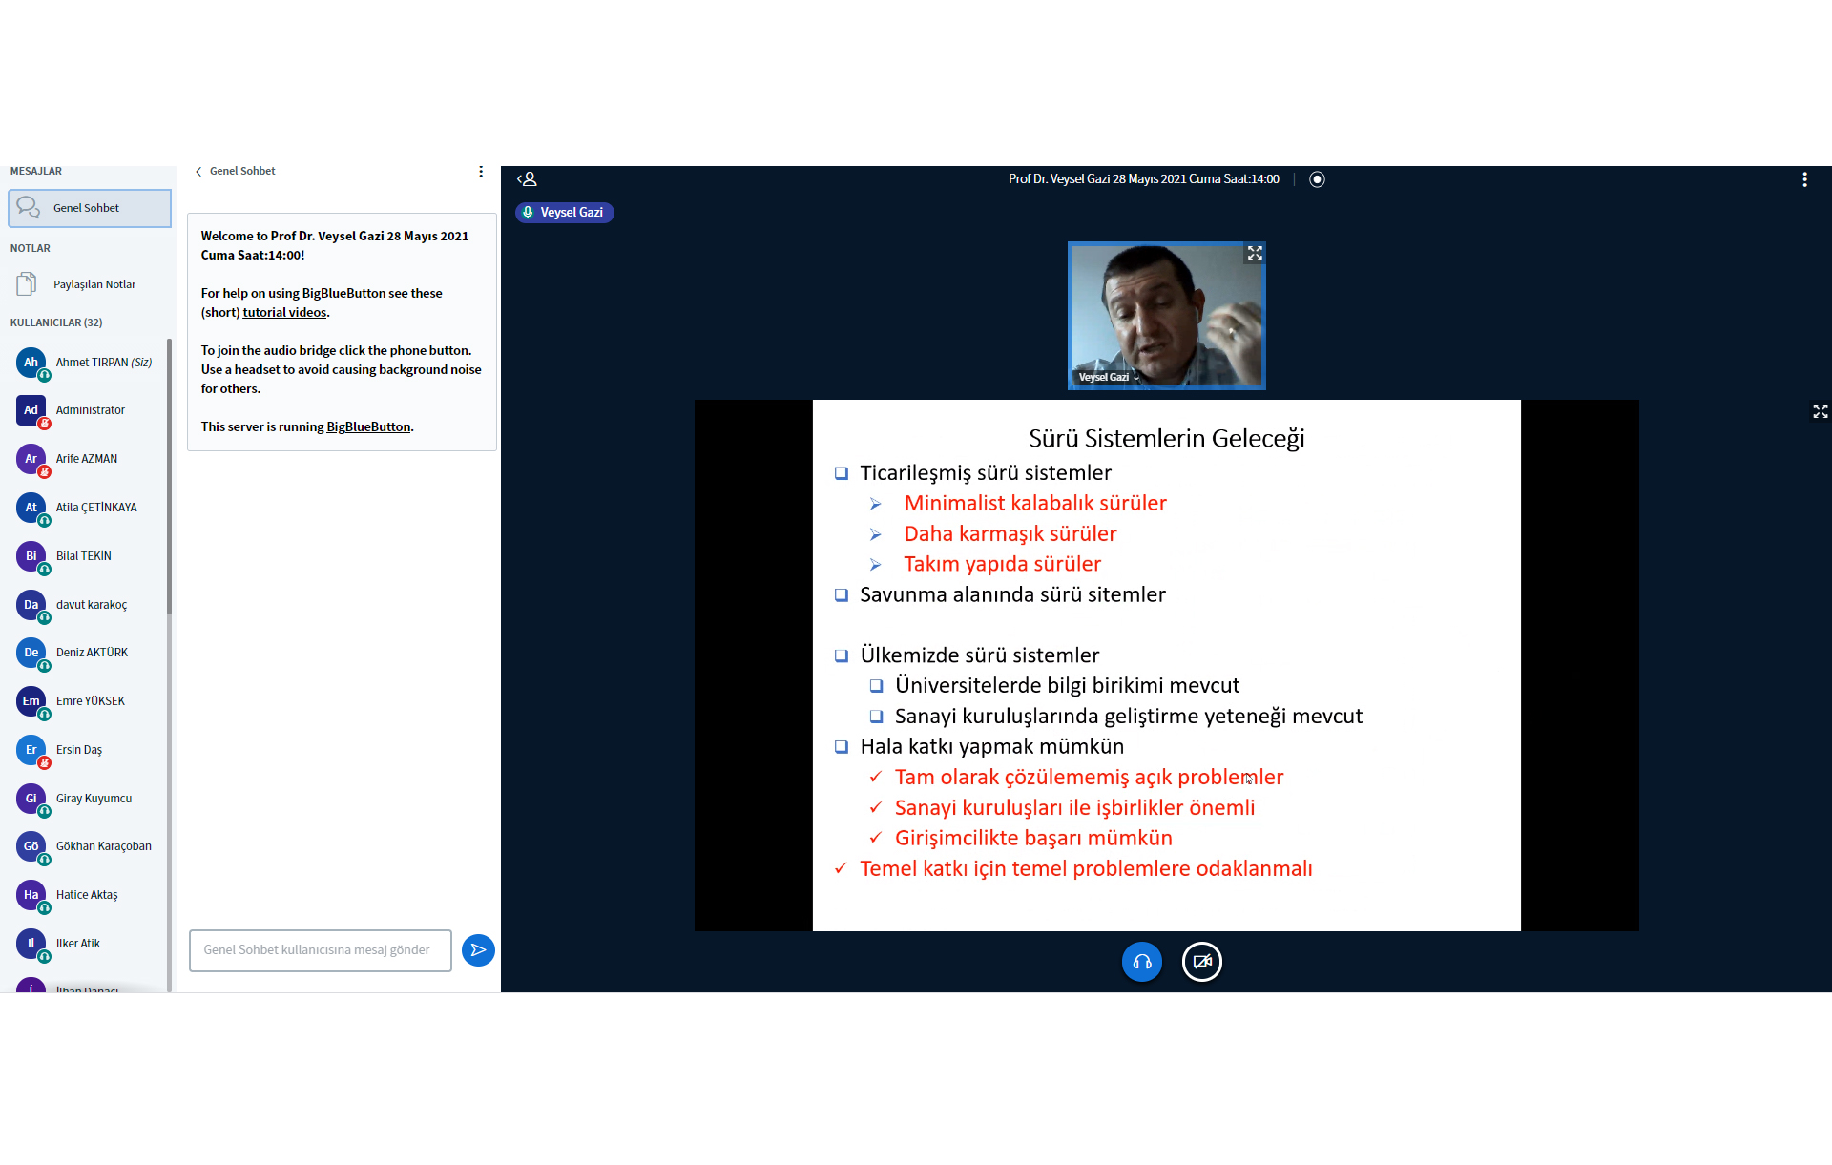1832x1165 pixels.
Task: Click the user list scrollbar
Action: point(169,477)
